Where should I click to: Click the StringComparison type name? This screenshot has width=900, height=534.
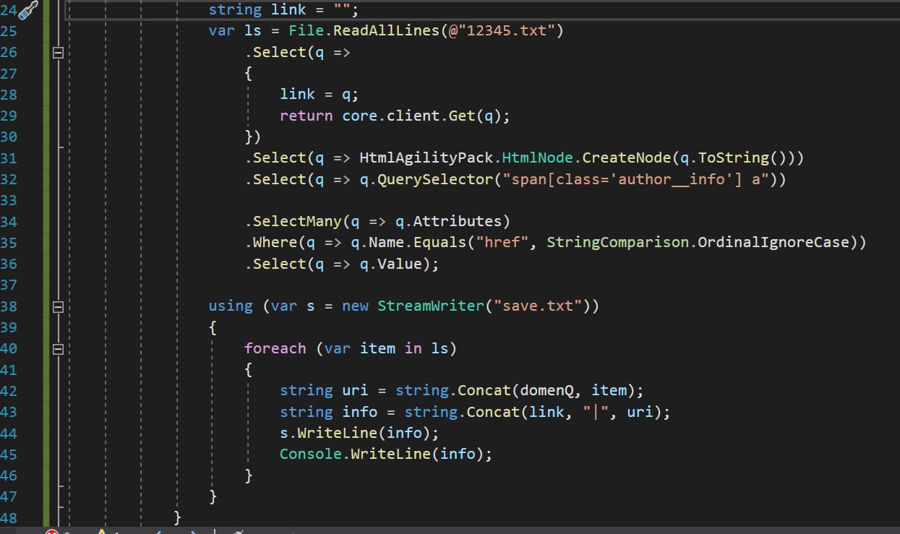click(x=618, y=242)
